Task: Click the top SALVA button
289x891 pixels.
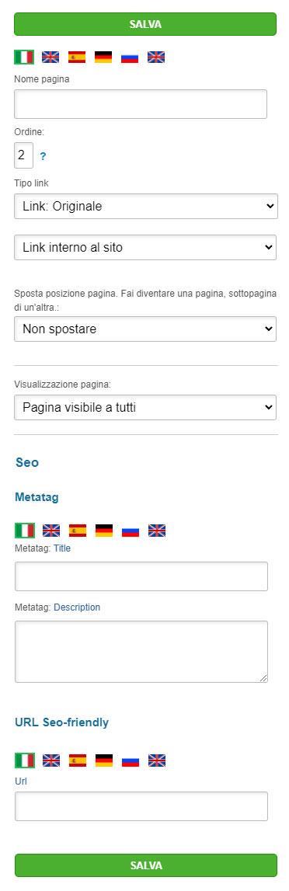Action: click(x=145, y=24)
